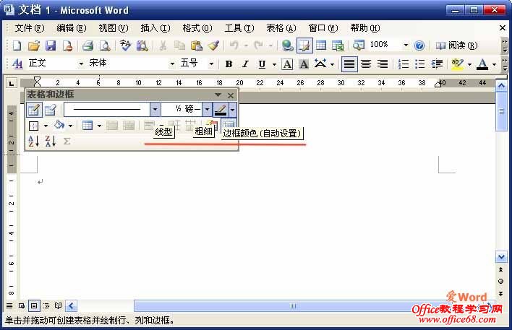The width and height of the screenshot is (512, 330).
Task: Open the style dropdown showing 正文
Action: (x=81, y=64)
